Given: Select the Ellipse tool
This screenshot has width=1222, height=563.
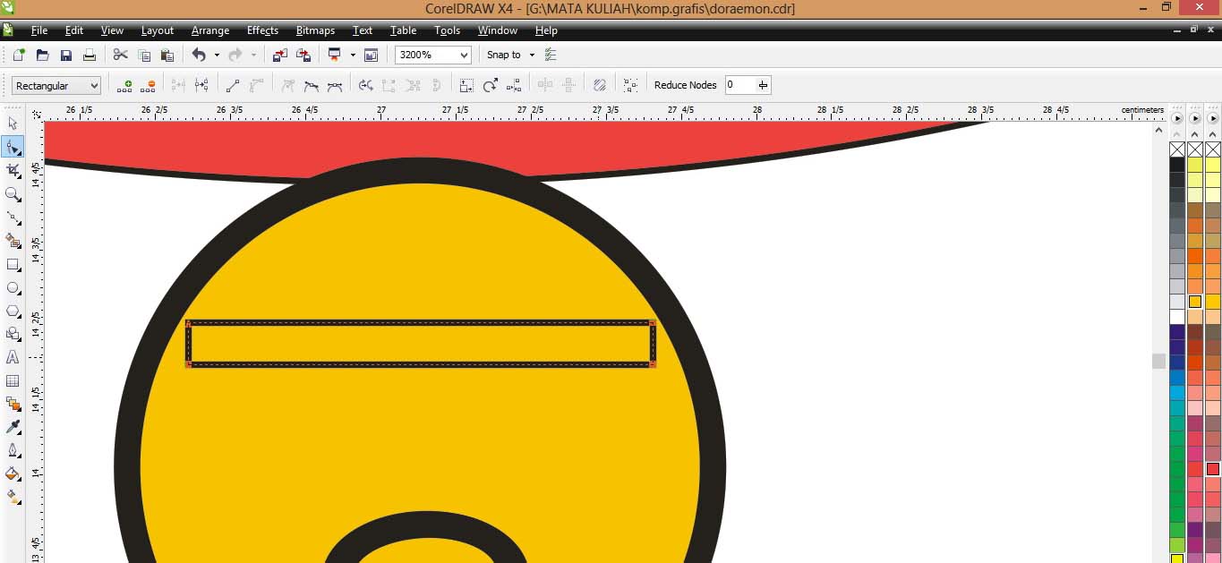Looking at the screenshot, I should [x=13, y=287].
